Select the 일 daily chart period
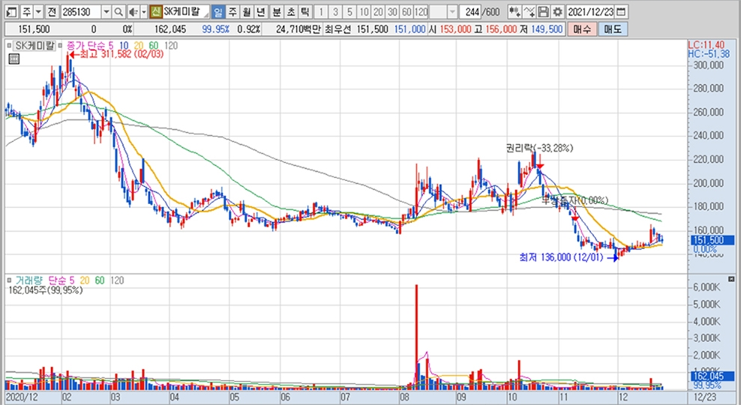The width and height of the screenshot is (741, 405). (x=218, y=12)
